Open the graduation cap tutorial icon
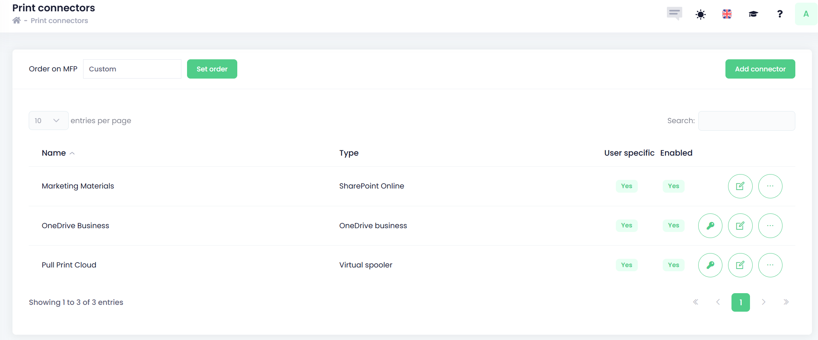The image size is (818, 340). click(753, 14)
